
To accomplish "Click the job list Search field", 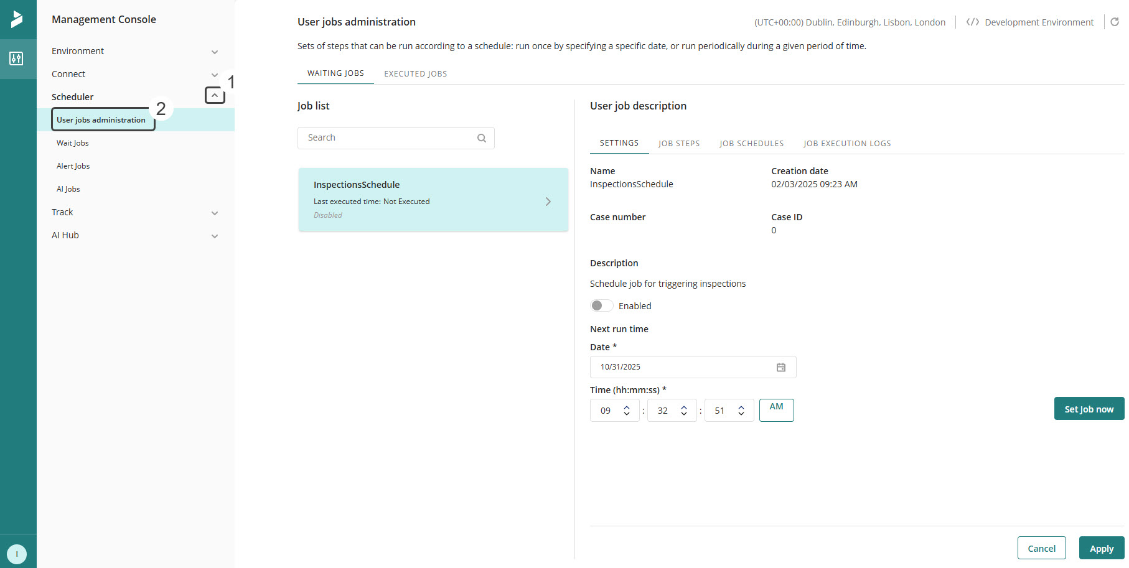I will pos(386,137).
